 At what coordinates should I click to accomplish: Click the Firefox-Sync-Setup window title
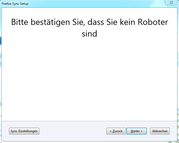[x=15, y=4]
